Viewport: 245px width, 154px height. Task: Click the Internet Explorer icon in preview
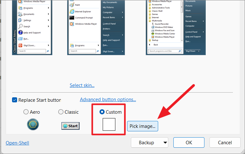pos(72,11)
